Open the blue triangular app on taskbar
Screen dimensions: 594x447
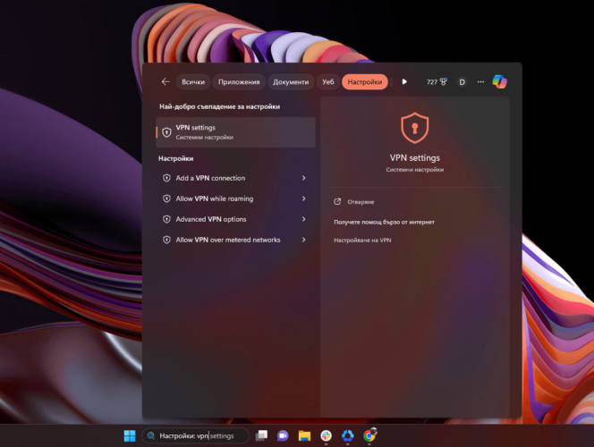click(x=347, y=435)
